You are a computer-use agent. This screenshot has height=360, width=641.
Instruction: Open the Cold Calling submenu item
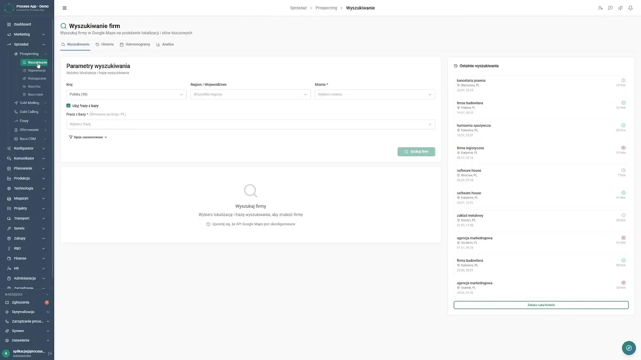tap(30, 112)
